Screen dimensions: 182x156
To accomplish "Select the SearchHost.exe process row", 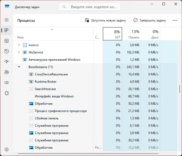I will click(95, 89).
